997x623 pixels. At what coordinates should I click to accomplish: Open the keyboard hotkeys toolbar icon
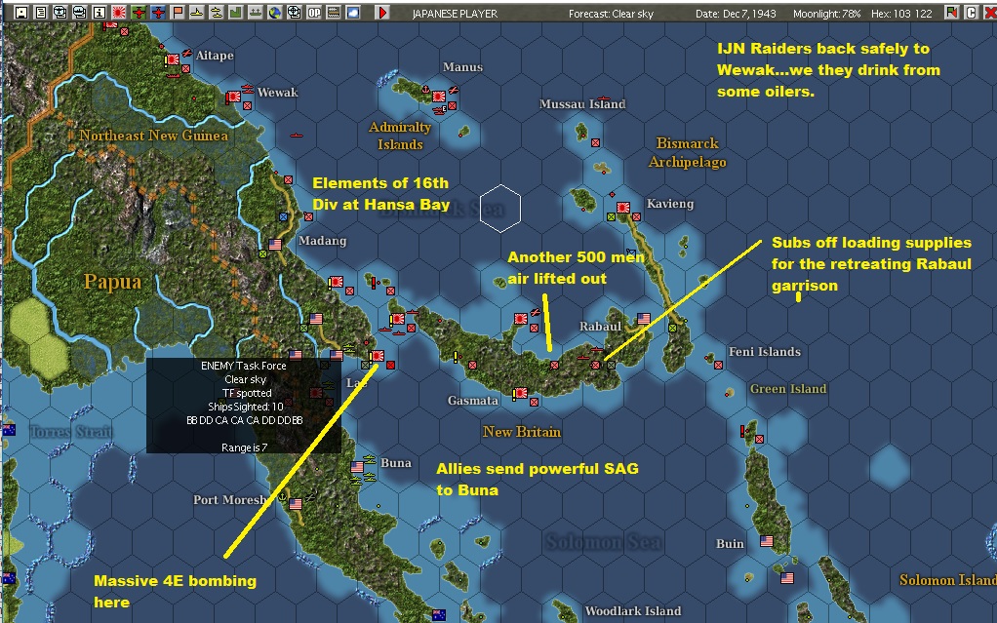pos(334,12)
